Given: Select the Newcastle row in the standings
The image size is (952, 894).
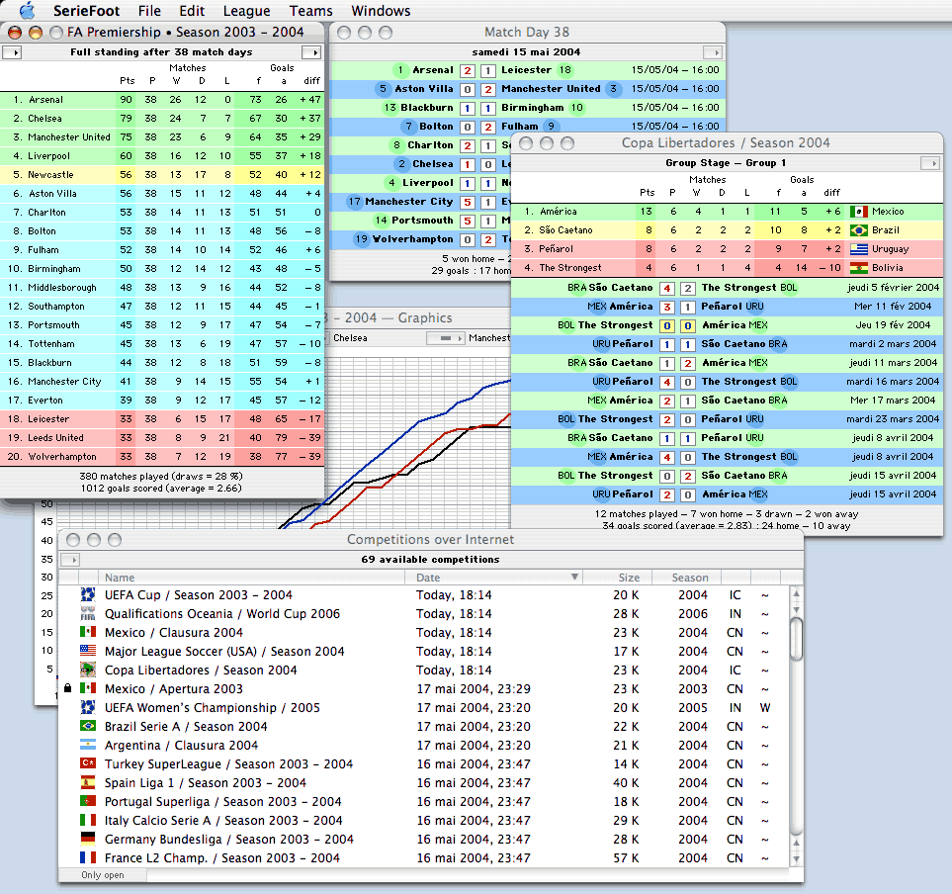Looking at the screenshot, I should pyautogui.click(x=162, y=175).
